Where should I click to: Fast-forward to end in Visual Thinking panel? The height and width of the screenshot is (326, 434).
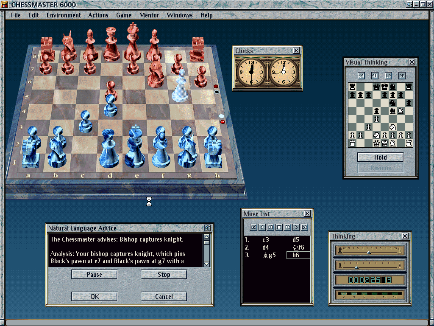(402, 76)
